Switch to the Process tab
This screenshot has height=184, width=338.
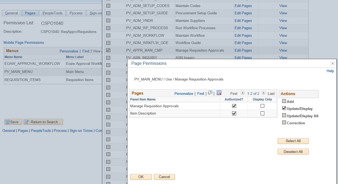coord(76,13)
